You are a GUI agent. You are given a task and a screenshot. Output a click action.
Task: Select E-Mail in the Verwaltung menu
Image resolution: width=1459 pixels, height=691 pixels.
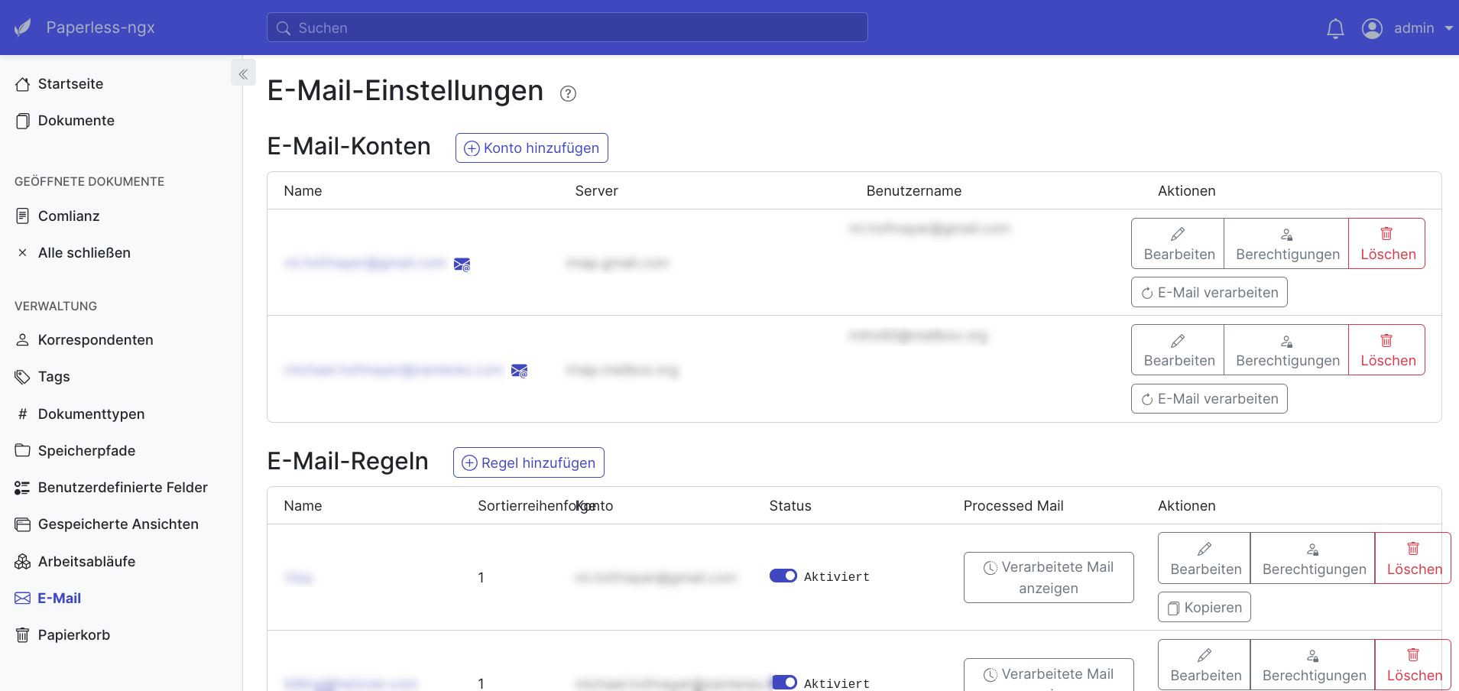(x=60, y=598)
